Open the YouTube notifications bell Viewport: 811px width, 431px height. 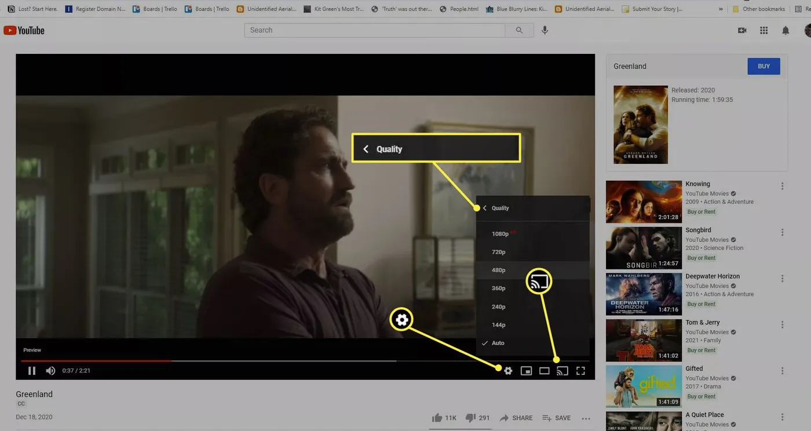pos(786,30)
